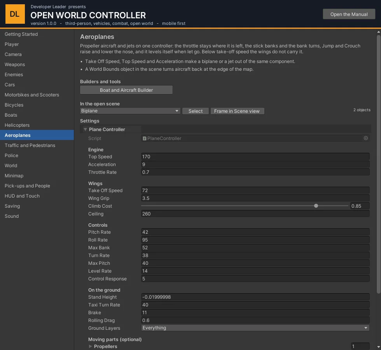Screen dimensions: 381x350
Task: Open Traffic and Pedestrians section
Action: click(x=37, y=145)
